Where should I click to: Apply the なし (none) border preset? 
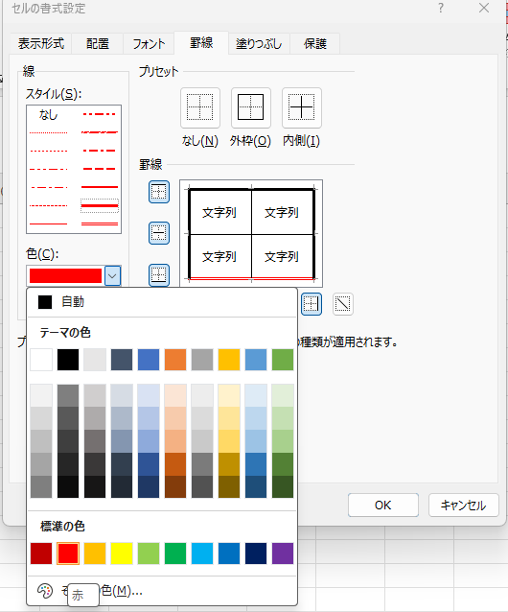(x=200, y=107)
